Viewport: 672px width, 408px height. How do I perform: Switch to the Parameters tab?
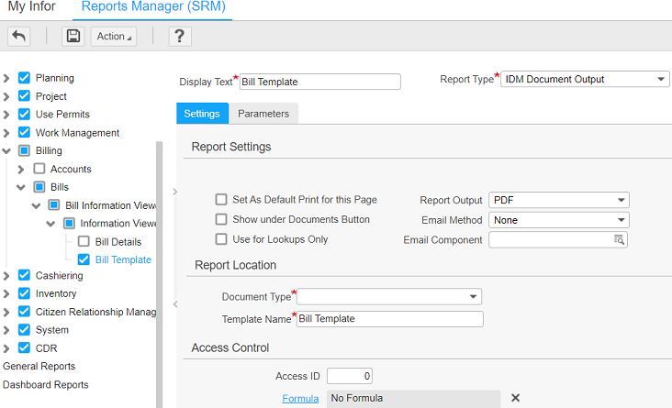[263, 114]
